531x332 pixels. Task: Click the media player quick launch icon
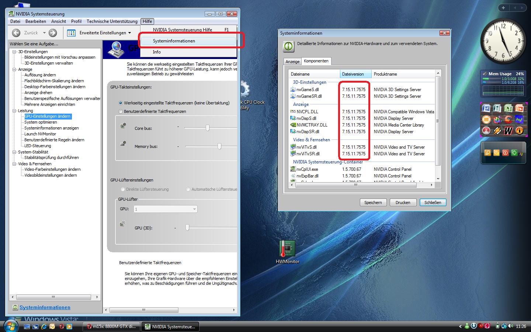[x=69, y=326]
